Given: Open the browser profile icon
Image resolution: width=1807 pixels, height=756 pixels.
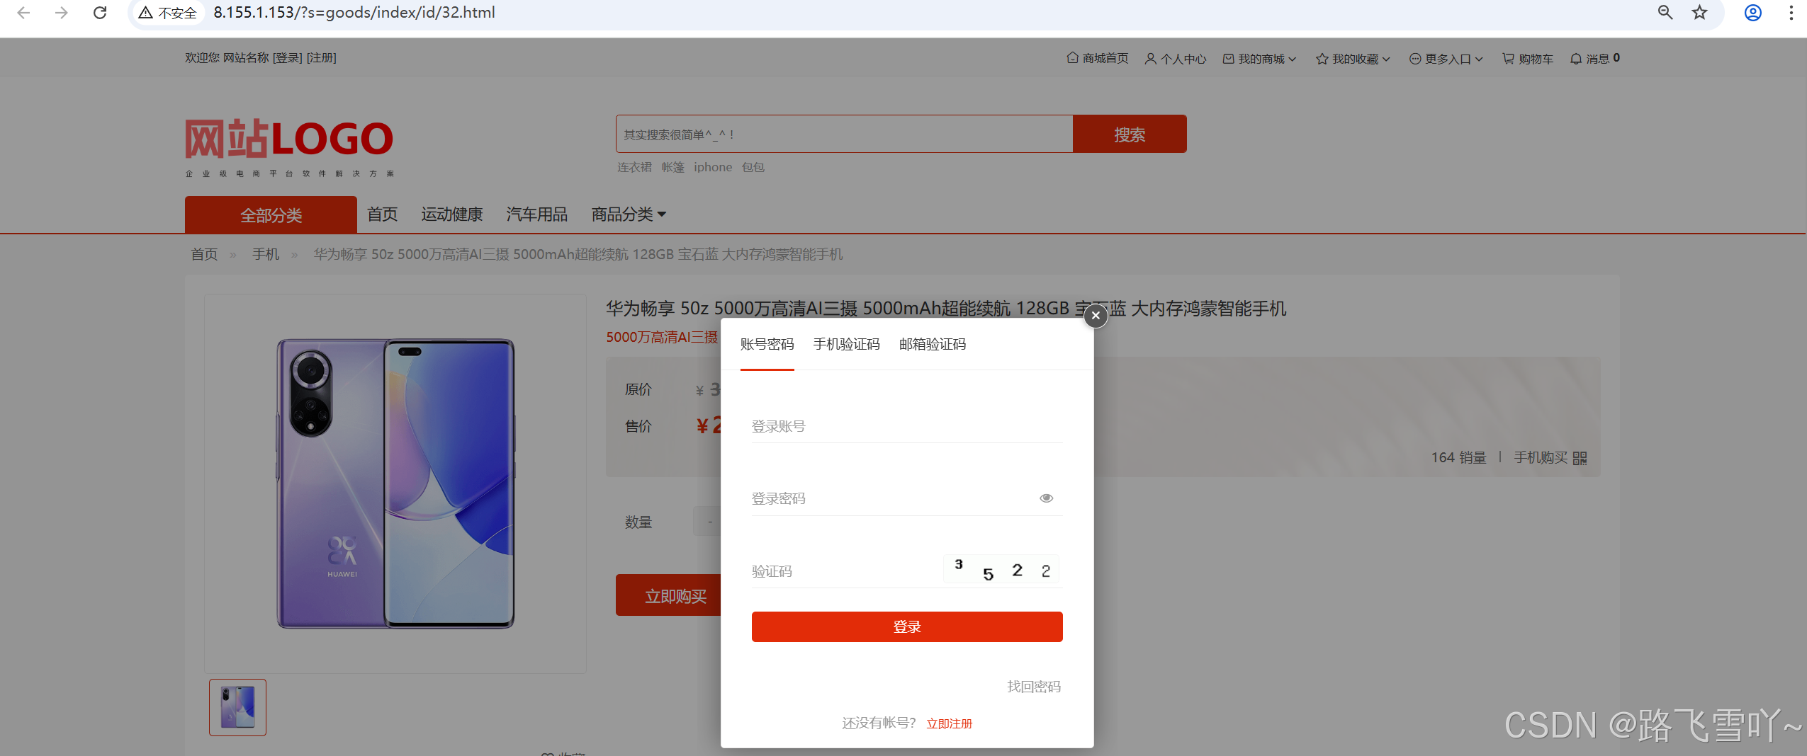Looking at the screenshot, I should click(x=1753, y=13).
